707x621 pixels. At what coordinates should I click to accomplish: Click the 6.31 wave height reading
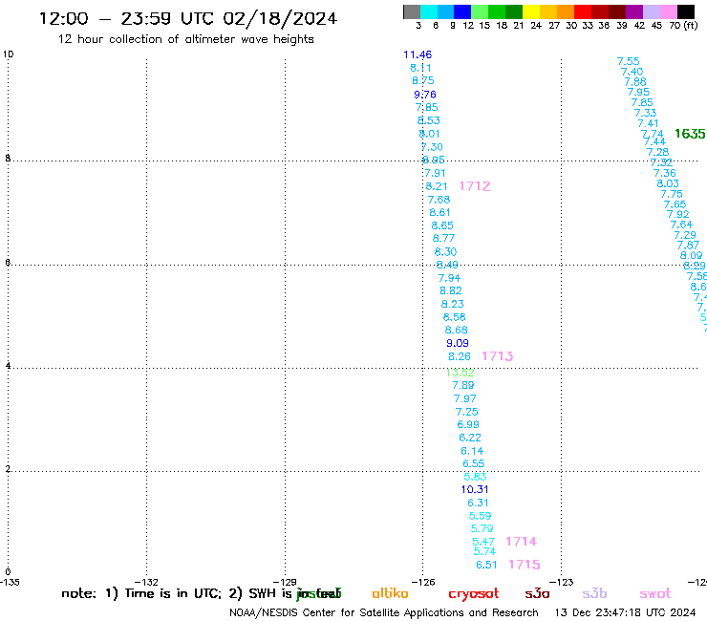[x=478, y=503]
